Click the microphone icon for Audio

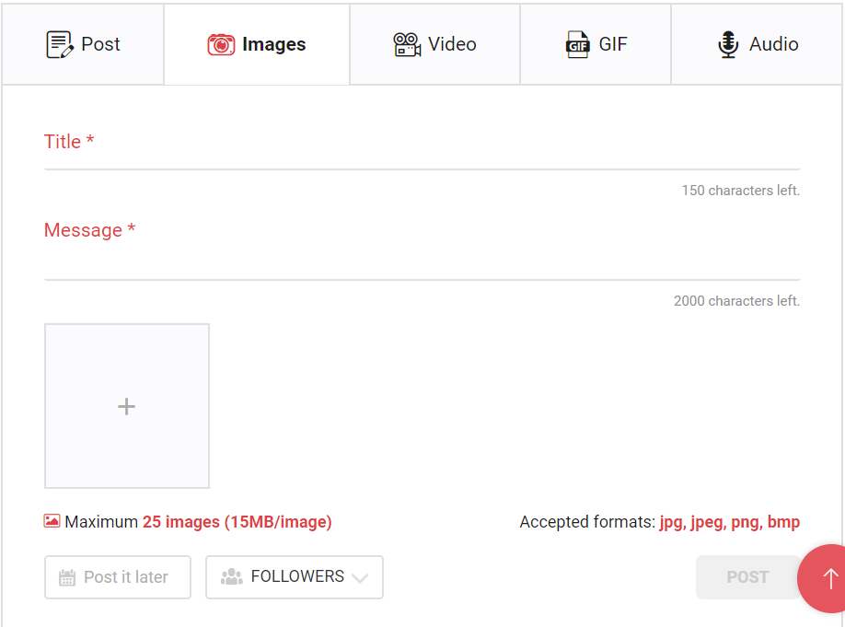pos(728,44)
